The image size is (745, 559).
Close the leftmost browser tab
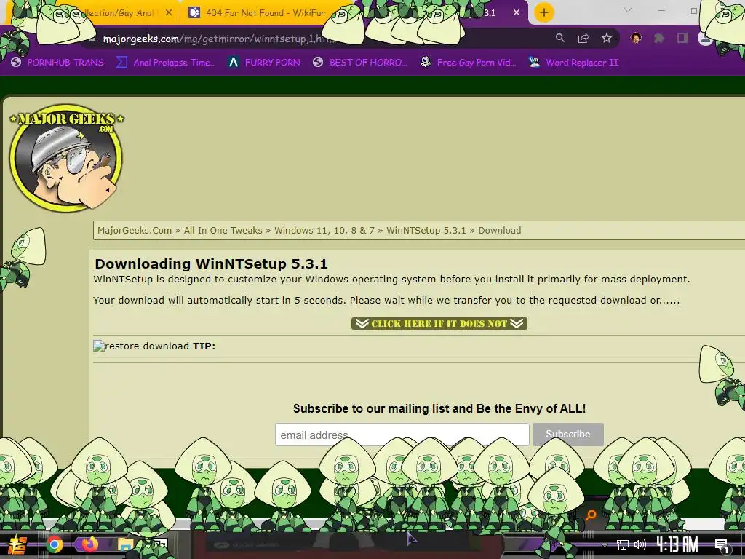point(169,13)
